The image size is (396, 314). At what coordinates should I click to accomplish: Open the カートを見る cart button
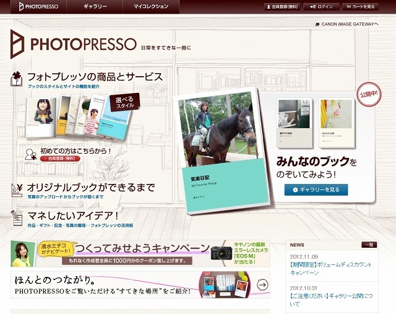(360, 7)
